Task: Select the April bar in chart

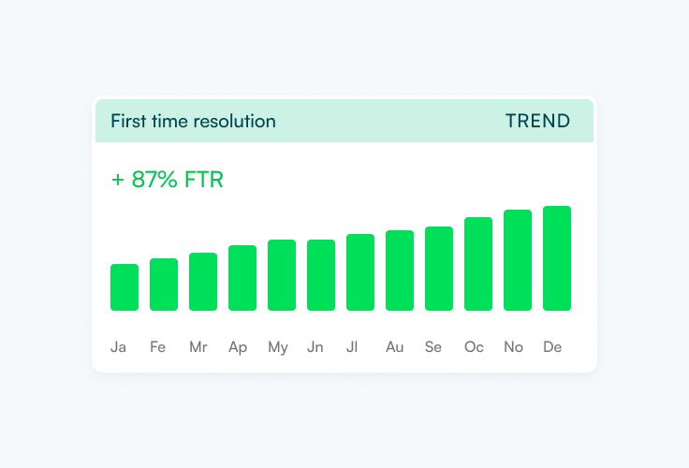Action: click(242, 278)
